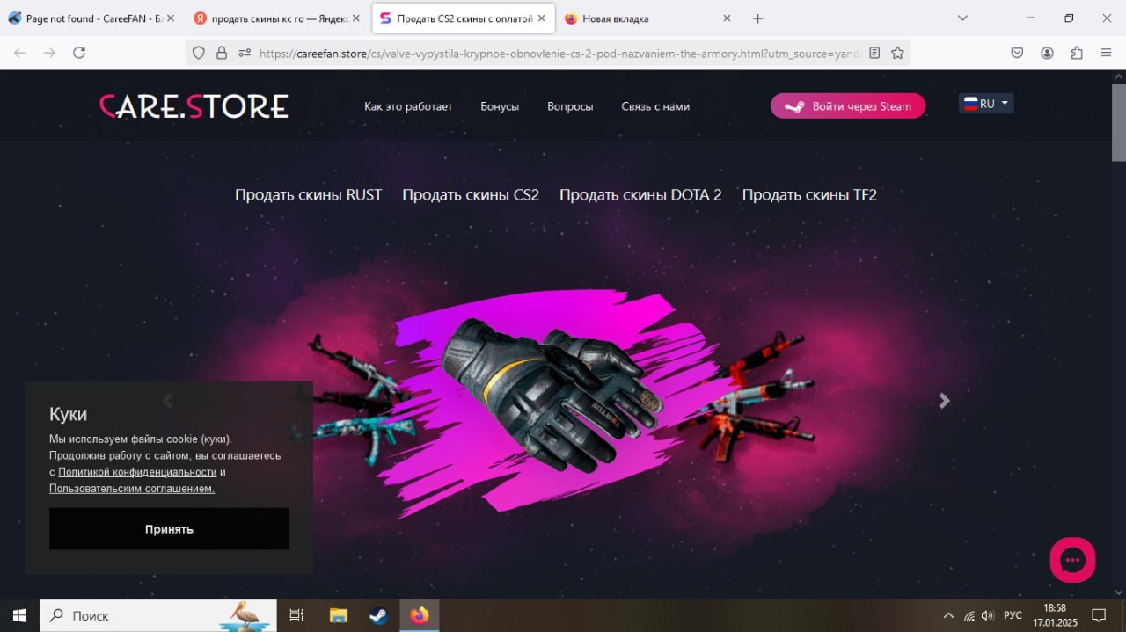Open the Firefox hamburger menu

click(x=1107, y=53)
